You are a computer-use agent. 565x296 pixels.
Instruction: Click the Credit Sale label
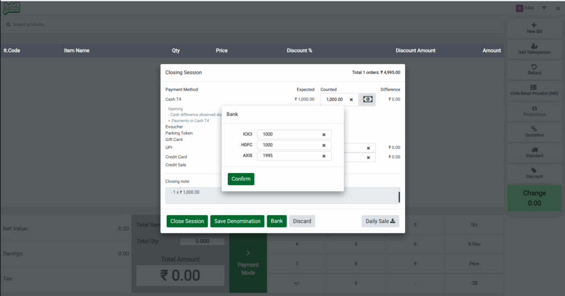click(x=176, y=165)
